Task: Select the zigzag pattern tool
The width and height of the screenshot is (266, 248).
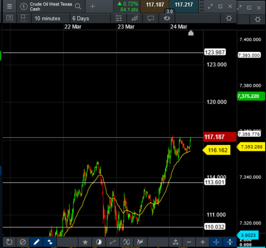Action: (140, 242)
